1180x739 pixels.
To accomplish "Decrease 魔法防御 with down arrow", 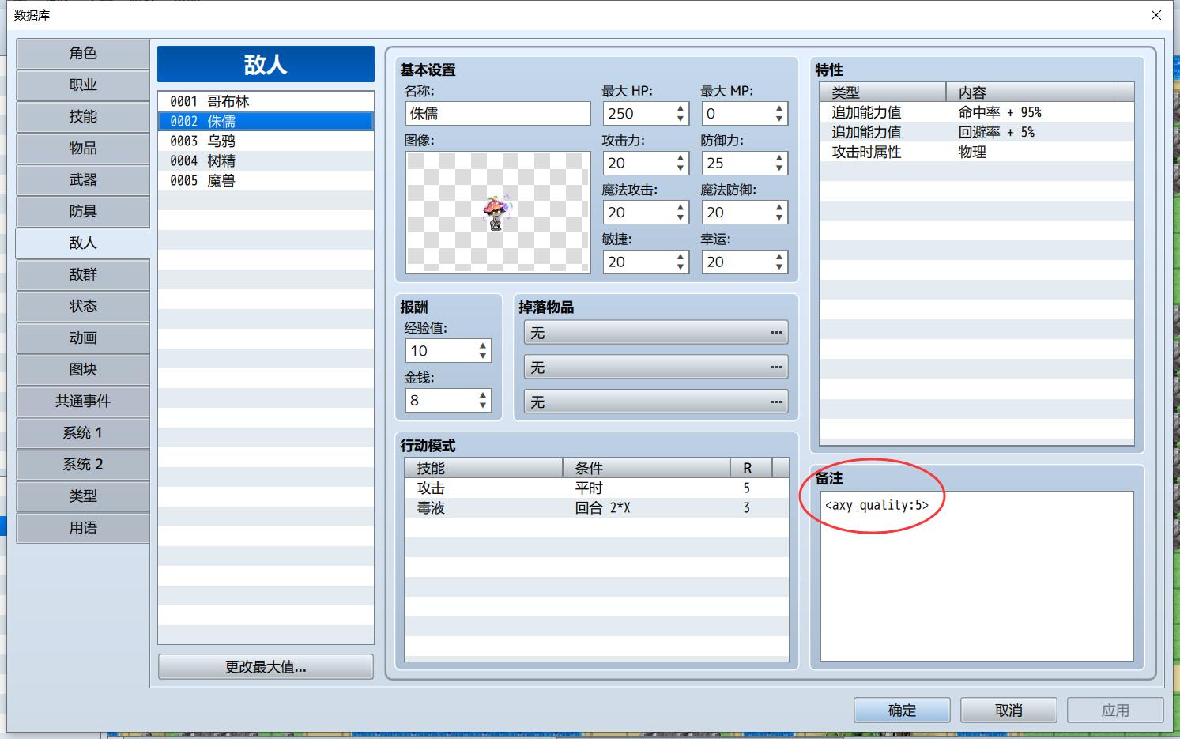I will click(779, 217).
